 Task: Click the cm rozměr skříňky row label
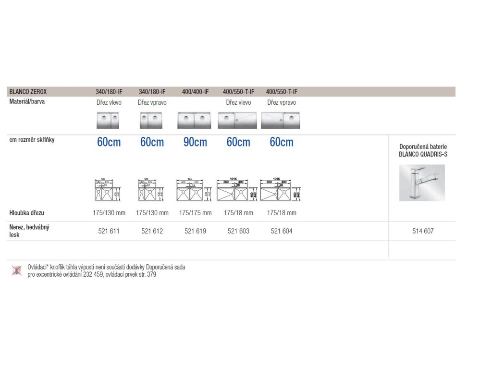pyautogui.click(x=32, y=140)
